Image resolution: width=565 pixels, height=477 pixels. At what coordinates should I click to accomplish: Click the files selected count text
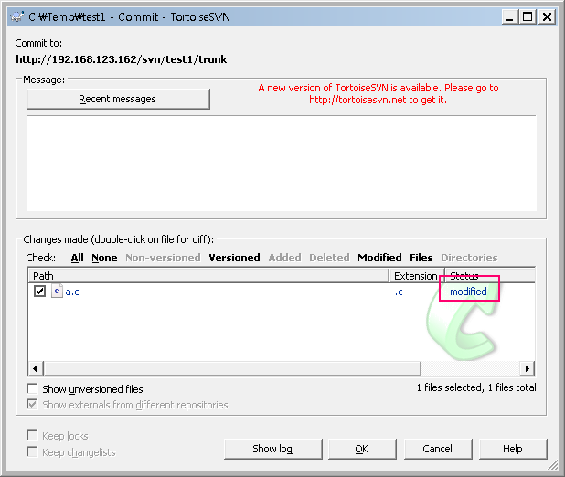click(x=476, y=387)
